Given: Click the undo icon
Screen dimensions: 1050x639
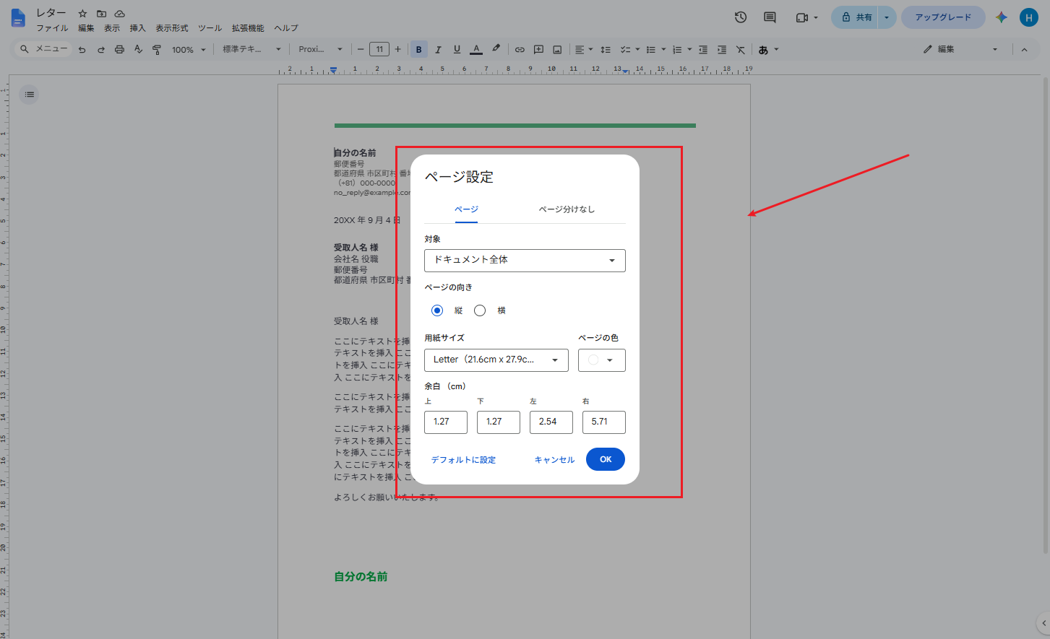Looking at the screenshot, I should pyautogui.click(x=82, y=50).
